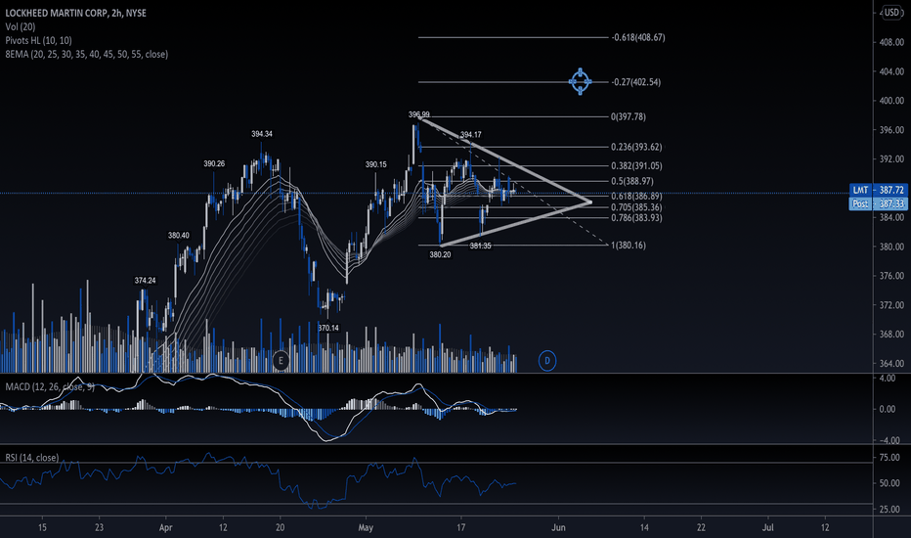Click Fibonacci level 0.236(393.62) label
The height and width of the screenshot is (538, 911).
pyautogui.click(x=636, y=147)
